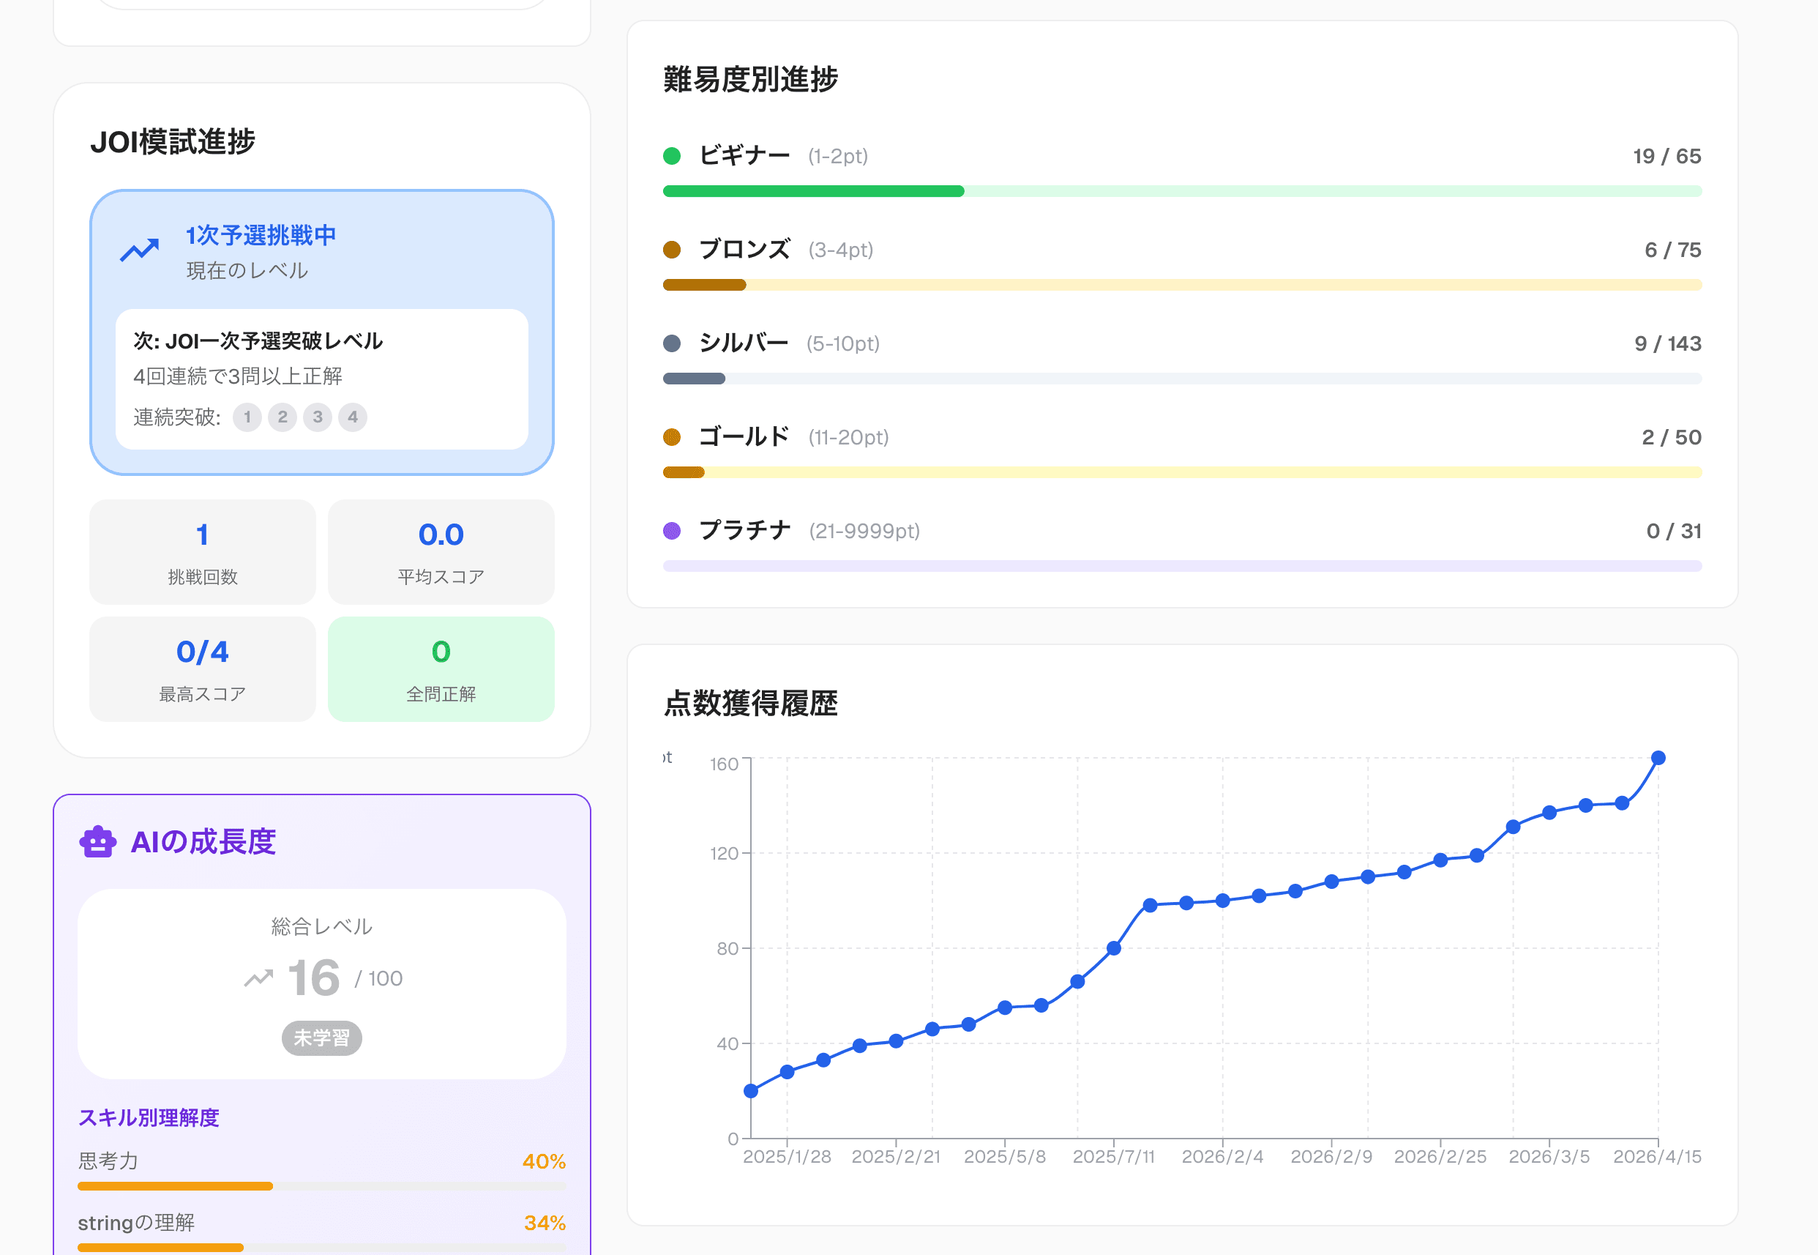Click the robot icon next to AIの成長度
This screenshot has width=1818, height=1255.
coord(97,841)
